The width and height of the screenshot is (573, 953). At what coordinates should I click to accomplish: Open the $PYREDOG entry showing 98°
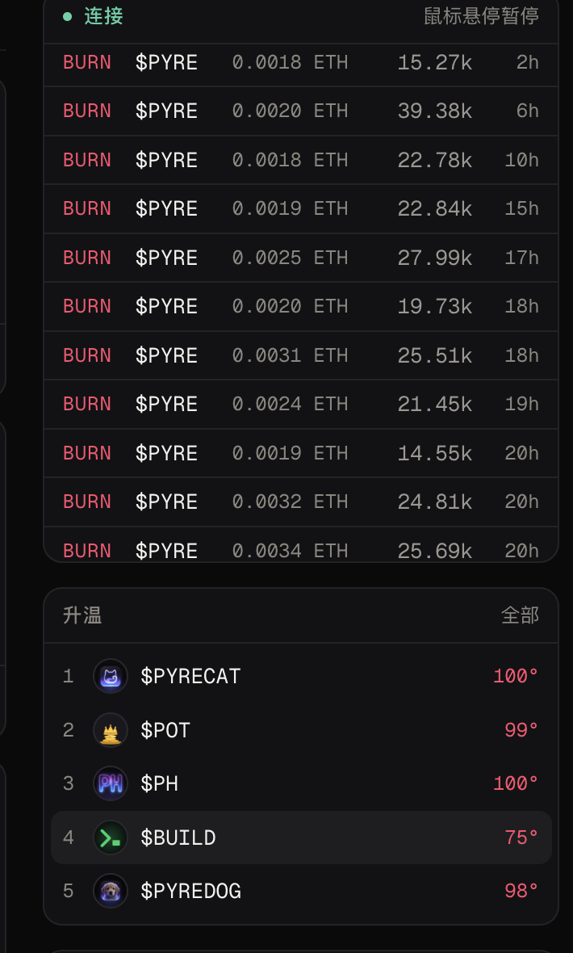coord(301,891)
